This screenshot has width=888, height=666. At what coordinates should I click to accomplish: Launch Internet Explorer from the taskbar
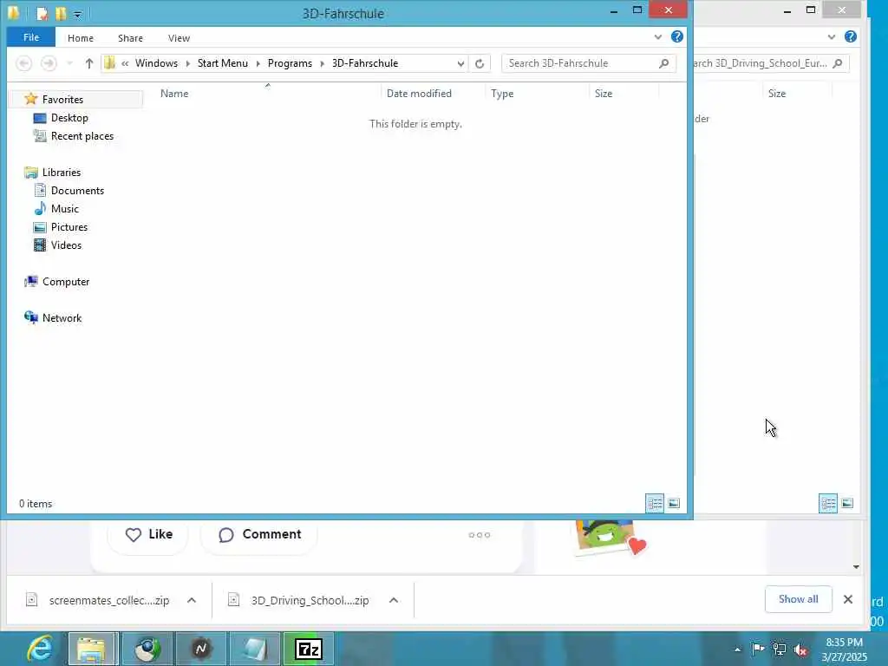tap(40, 649)
